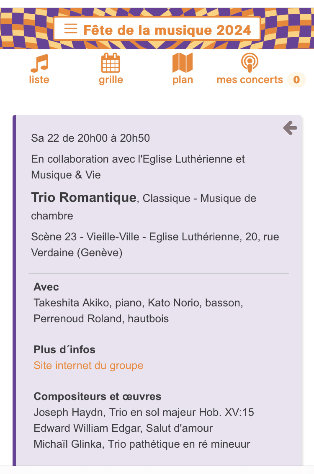Image resolution: width=314 pixels, height=474 pixels.
Task: Go to the plan tab label
Action: (x=183, y=80)
